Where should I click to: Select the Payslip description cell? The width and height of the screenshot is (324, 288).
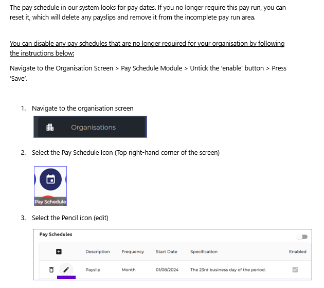pyautogui.click(x=93, y=269)
